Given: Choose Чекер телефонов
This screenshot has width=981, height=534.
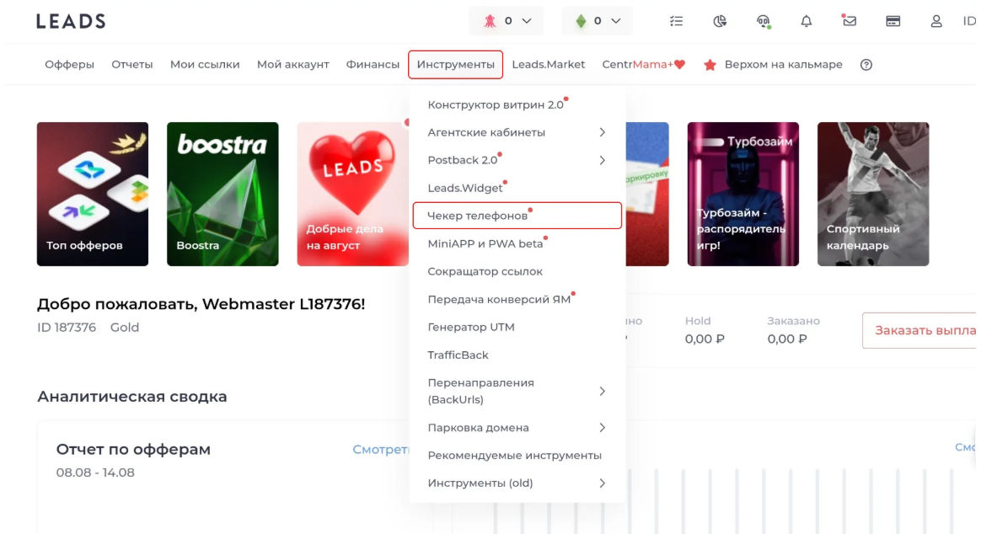Looking at the screenshot, I should pyautogui.click(x=517, y=216).
